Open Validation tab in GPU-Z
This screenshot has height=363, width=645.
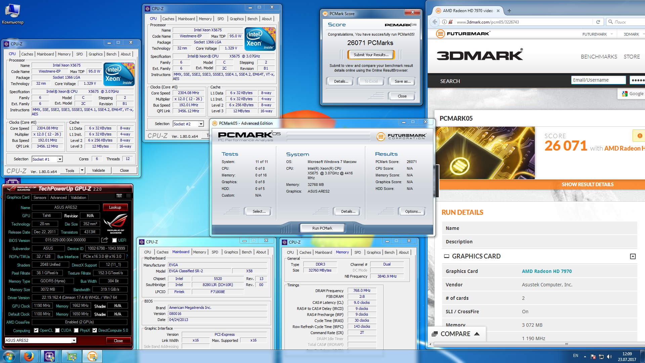[x=78, y=198]
